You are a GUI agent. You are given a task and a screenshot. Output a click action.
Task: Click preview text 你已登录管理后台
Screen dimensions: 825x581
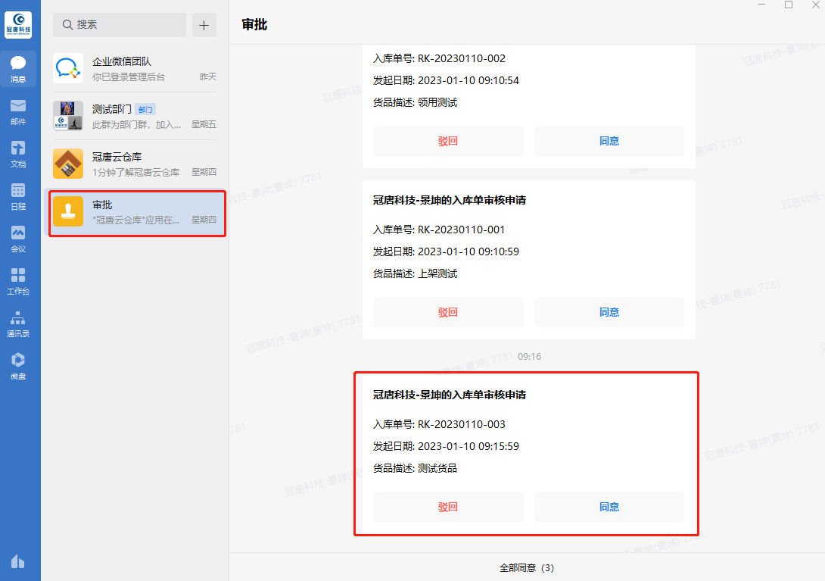tap(129, 77)
